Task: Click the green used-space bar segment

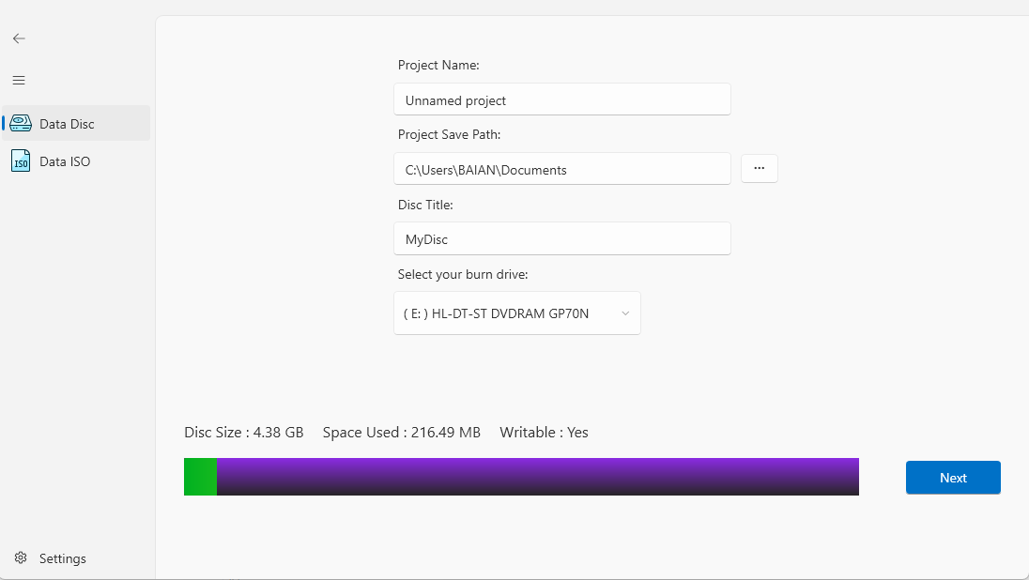Action: click(x=200, y=477)
